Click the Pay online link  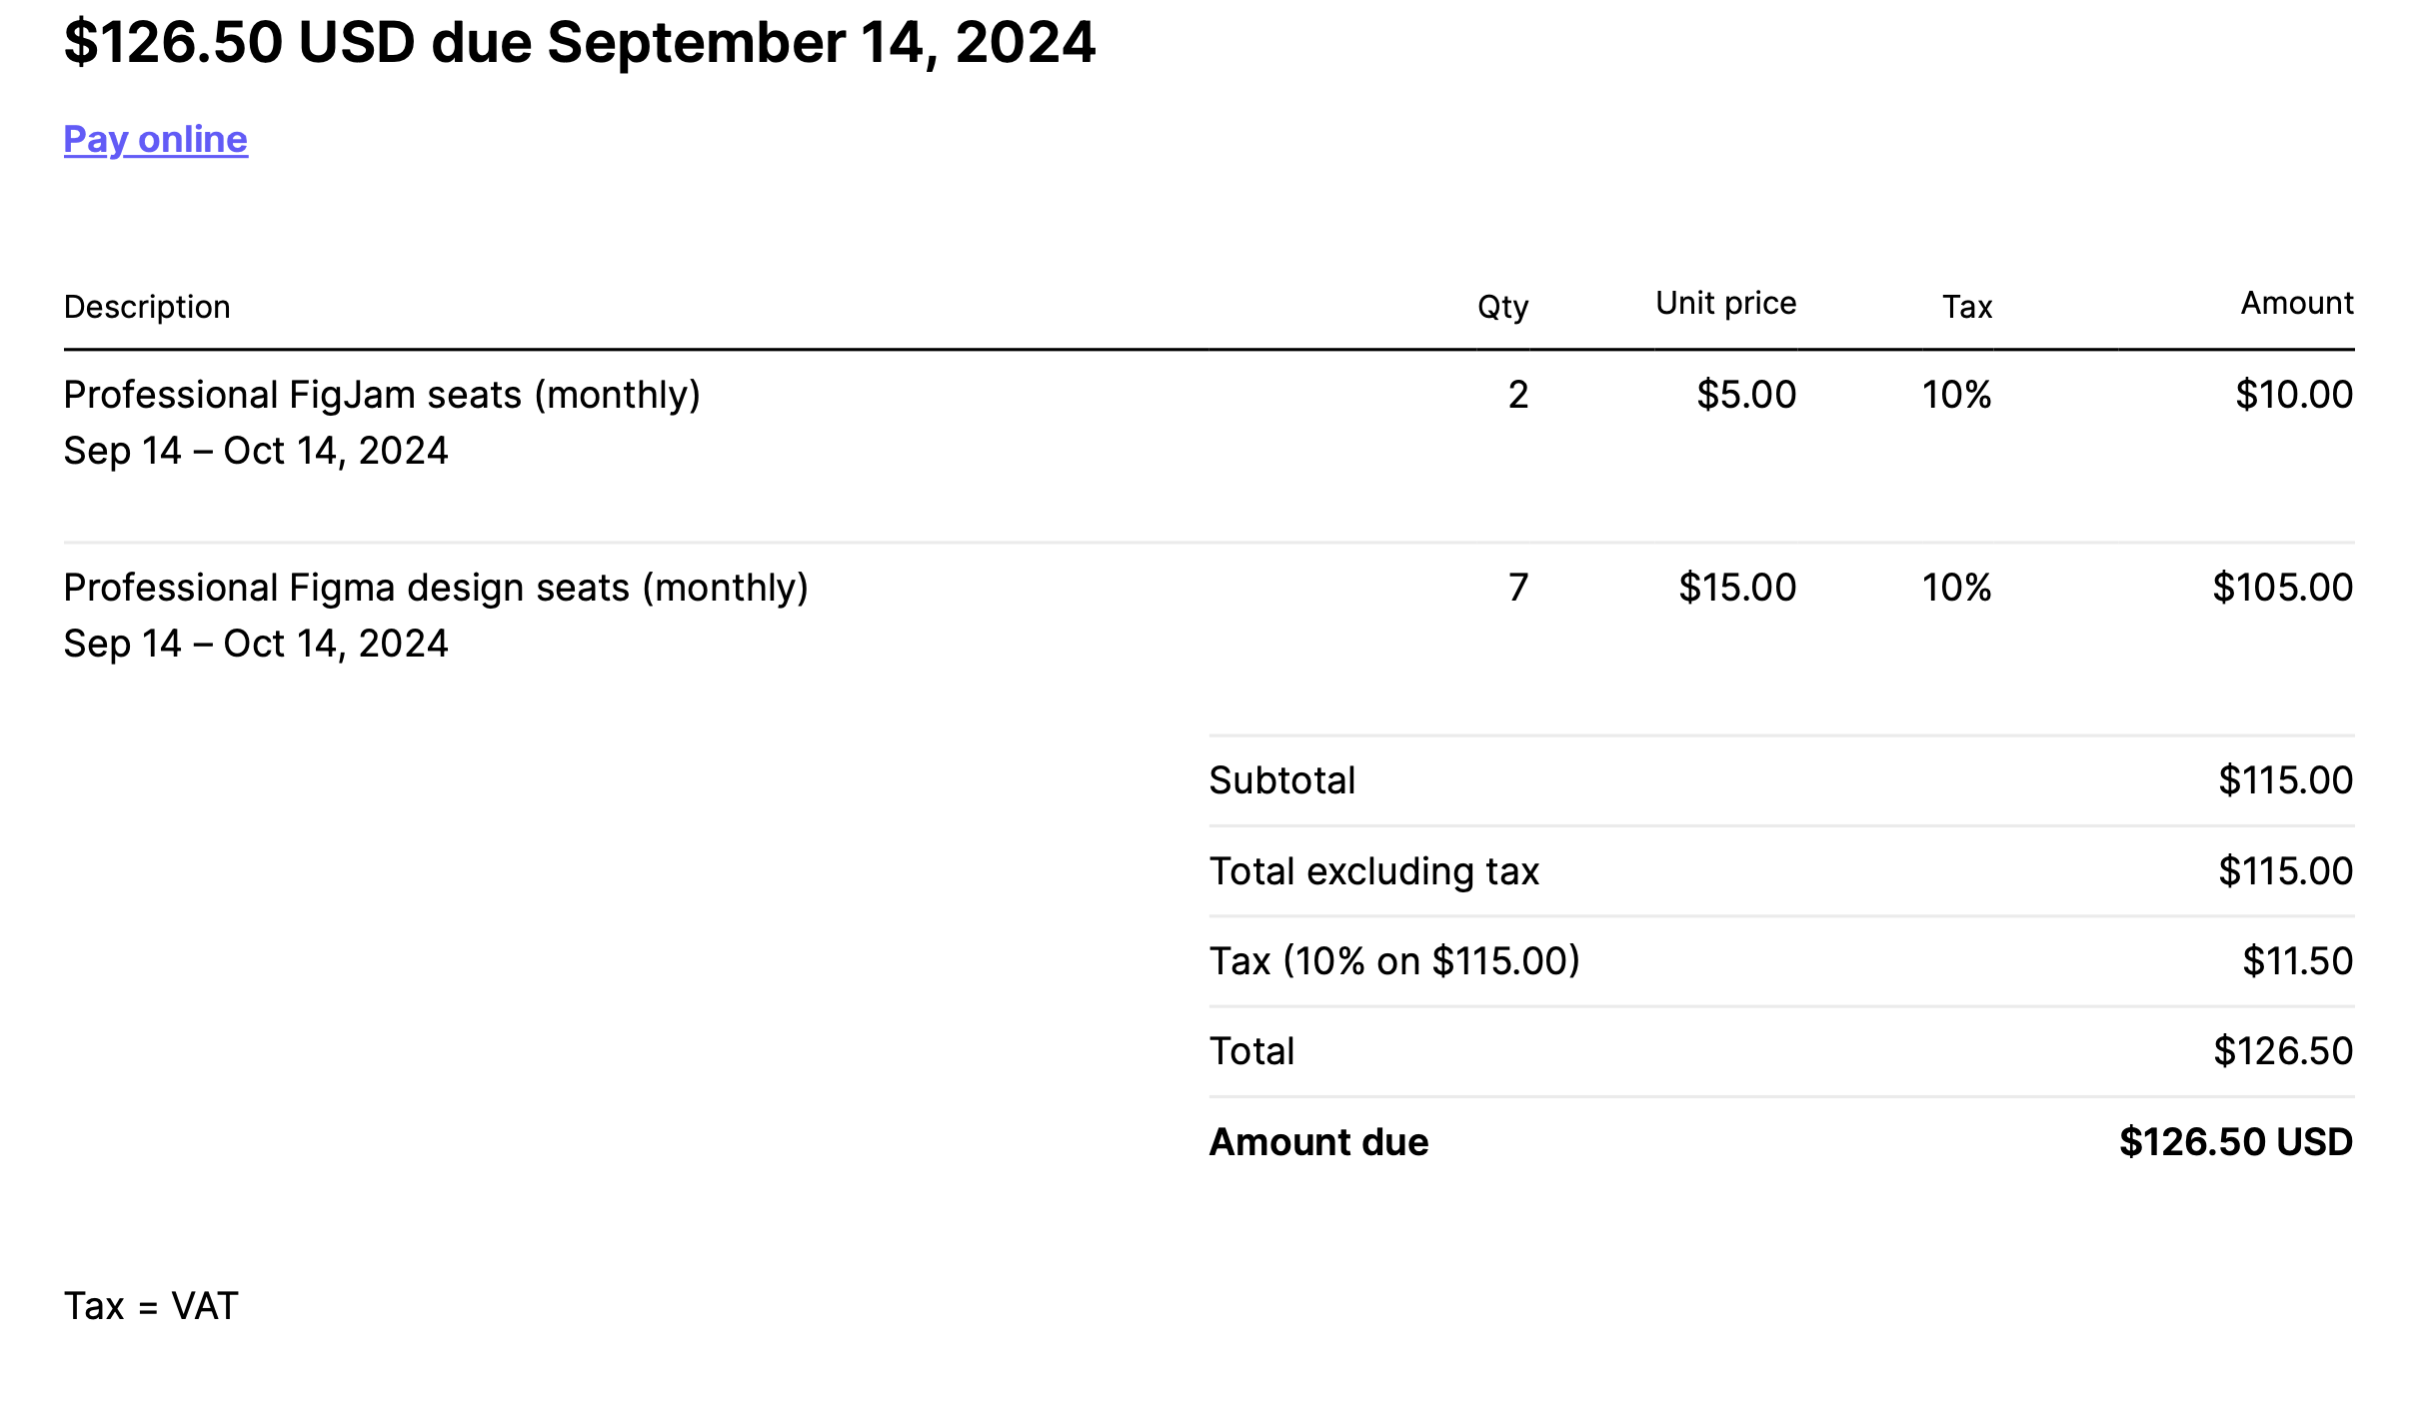click(x=155, y=139)
